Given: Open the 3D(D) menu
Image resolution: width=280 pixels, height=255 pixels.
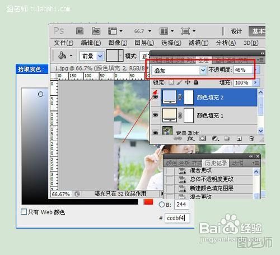Looking at the screenshot, I should pyautogui.click(x=251, y=43).
